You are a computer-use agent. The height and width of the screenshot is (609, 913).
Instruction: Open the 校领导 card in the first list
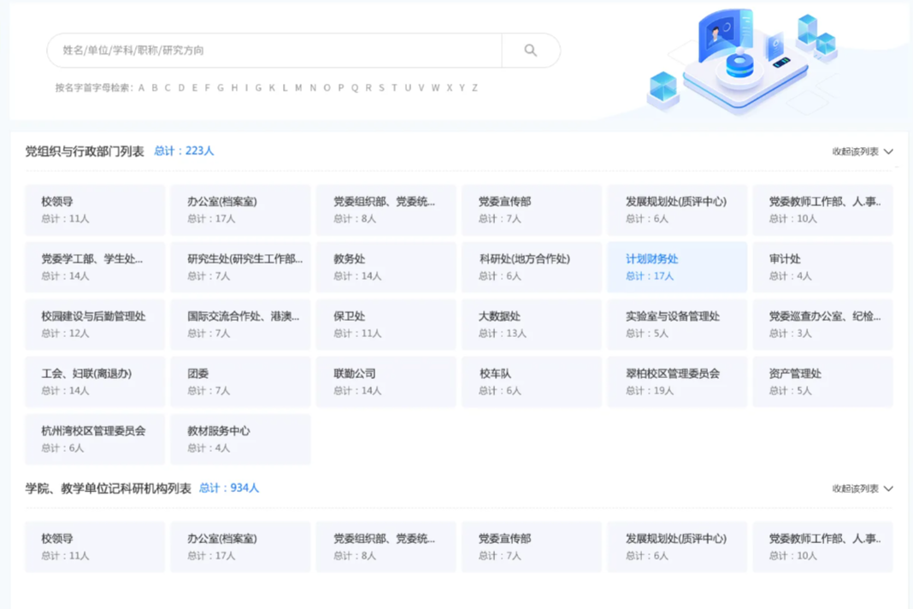click(95, 210)
